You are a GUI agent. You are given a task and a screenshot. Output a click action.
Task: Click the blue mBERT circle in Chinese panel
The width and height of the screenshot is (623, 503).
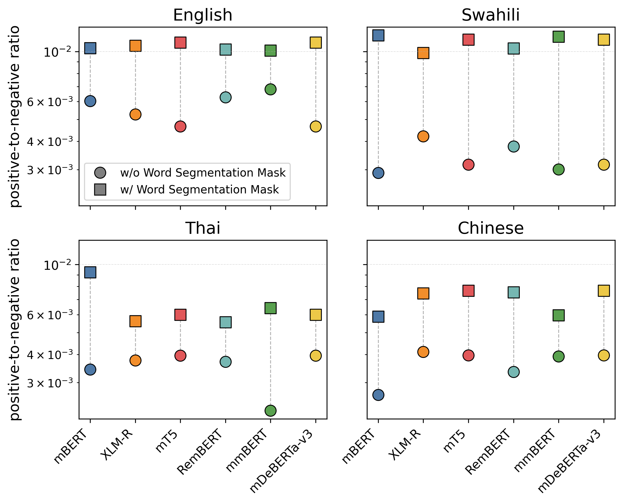coord(378,395)
